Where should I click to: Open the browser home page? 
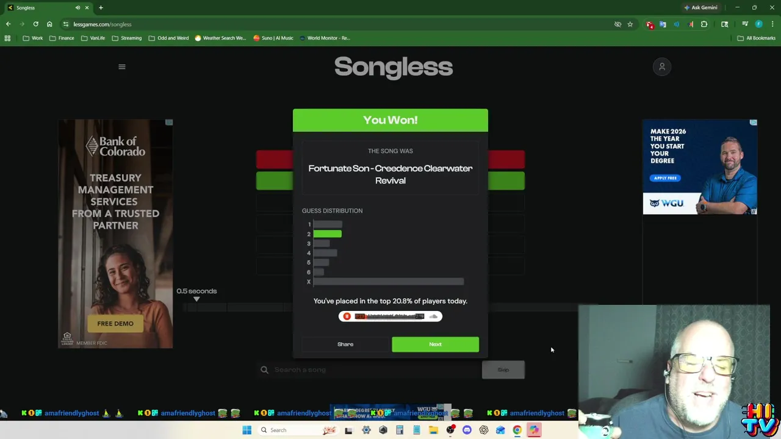click(x=49, y=24)
